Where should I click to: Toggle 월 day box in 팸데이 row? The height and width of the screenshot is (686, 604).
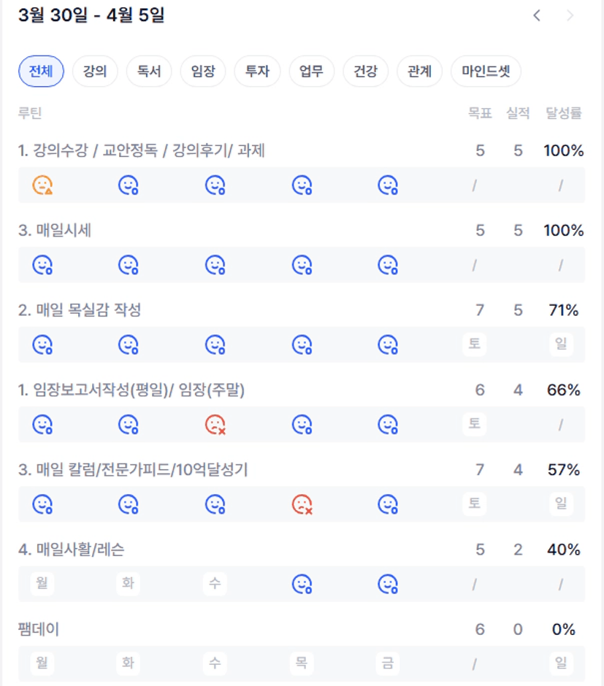pyautogui.click(x=42, y=663)
